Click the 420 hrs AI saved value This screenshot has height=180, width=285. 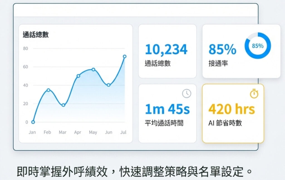coord(232,109)
